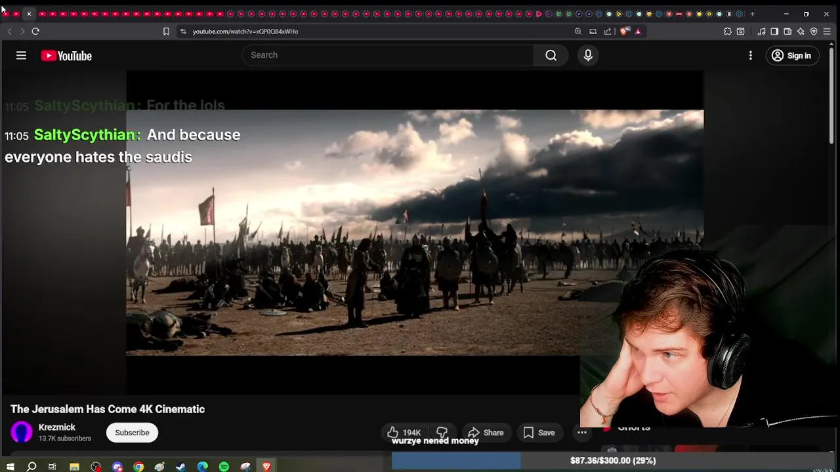The height and width of the screenshot is (472, 840).
Task: Open Task View on the taskbar
Action: point(52,467)
